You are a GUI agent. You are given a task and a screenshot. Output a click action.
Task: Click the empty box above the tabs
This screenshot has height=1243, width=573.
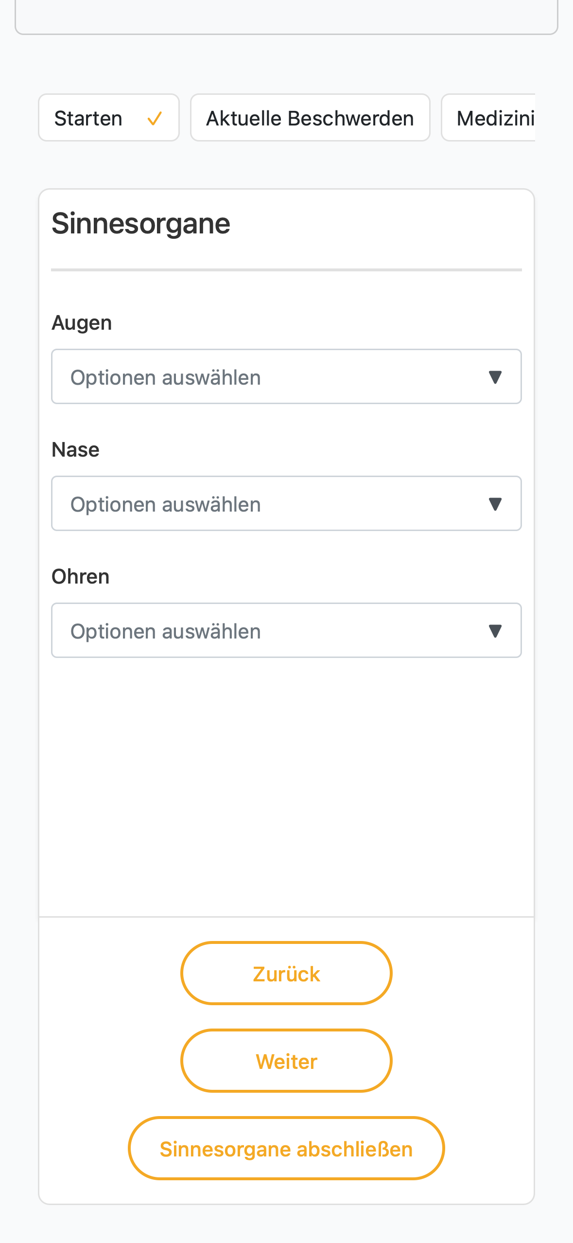pos(286,17)
